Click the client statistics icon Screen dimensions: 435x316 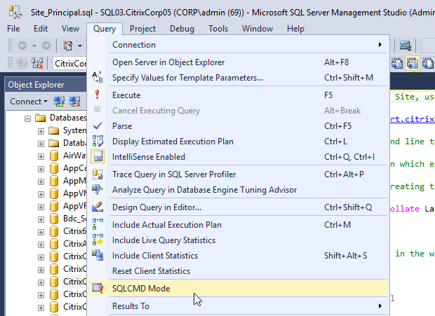click(x=98, y=255)
